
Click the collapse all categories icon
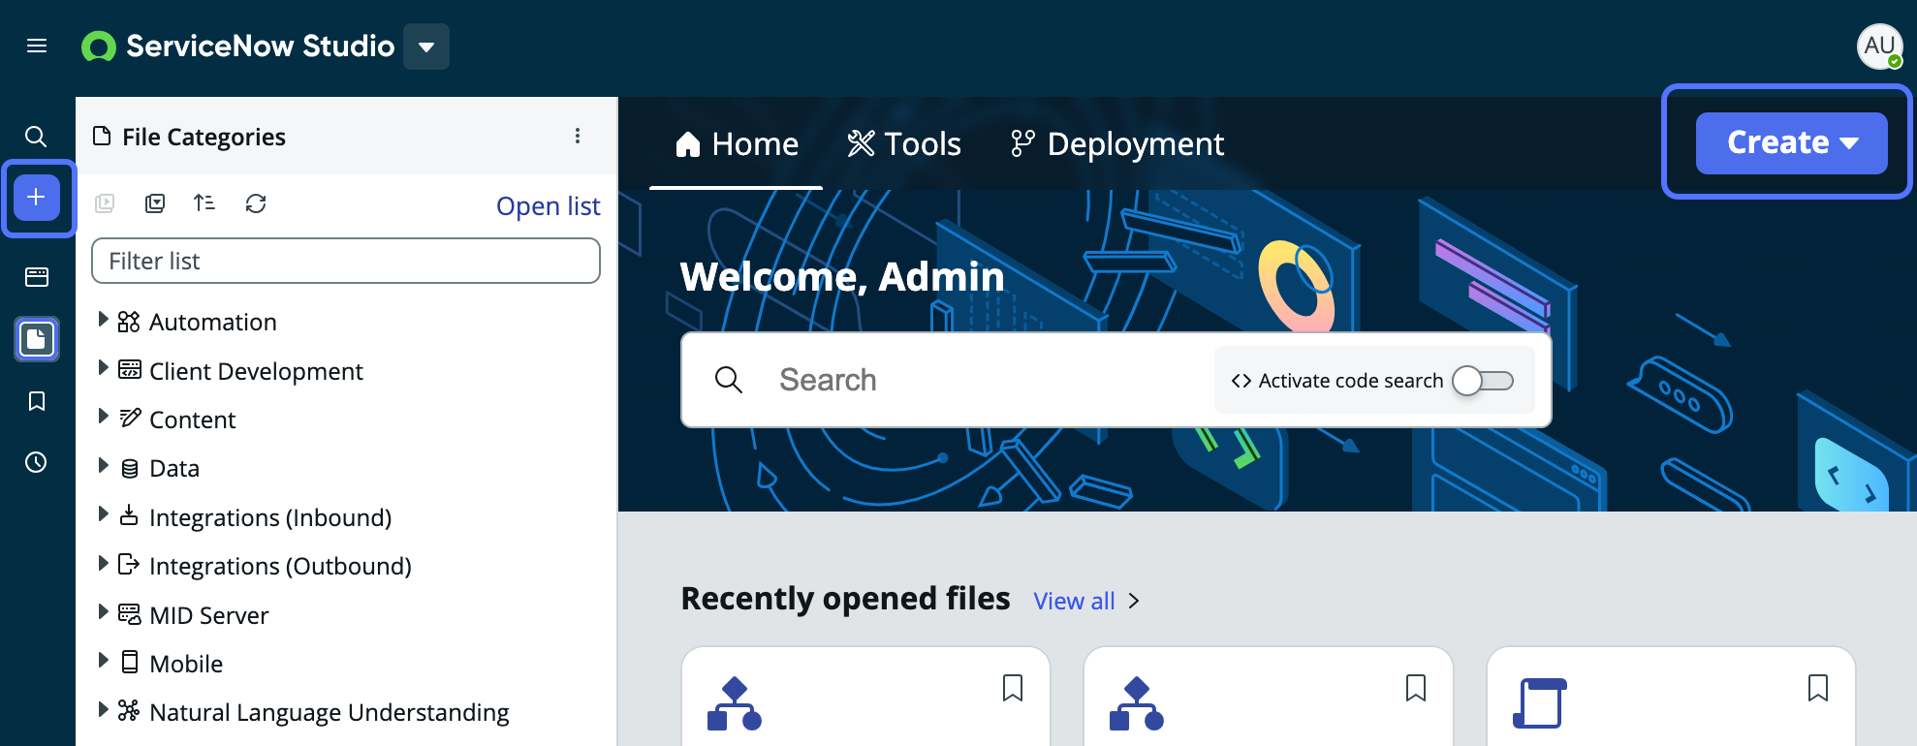tap(155, 203)
